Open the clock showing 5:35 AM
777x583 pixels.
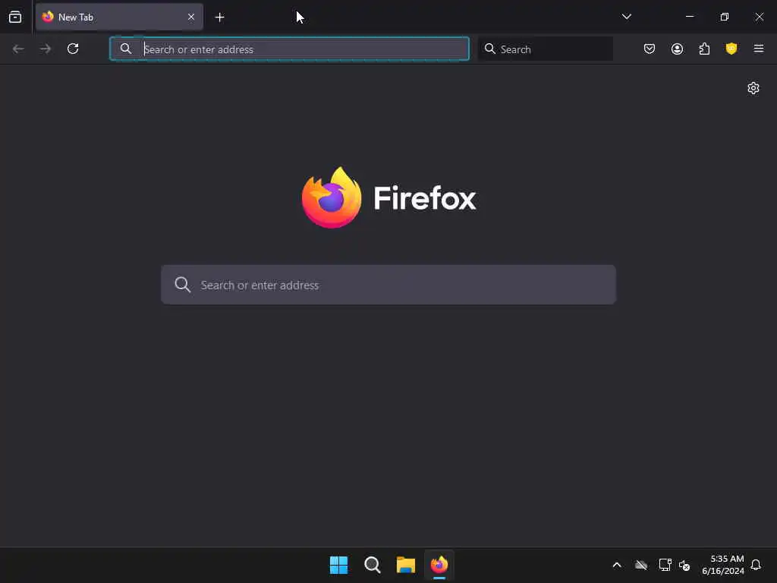[723, 565]
